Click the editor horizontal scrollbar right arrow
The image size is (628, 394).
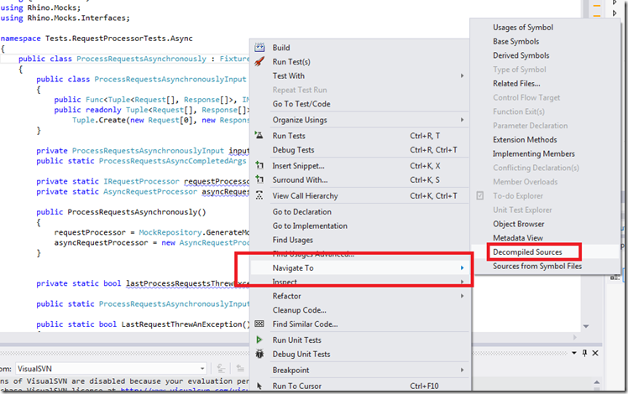point(575,337)
